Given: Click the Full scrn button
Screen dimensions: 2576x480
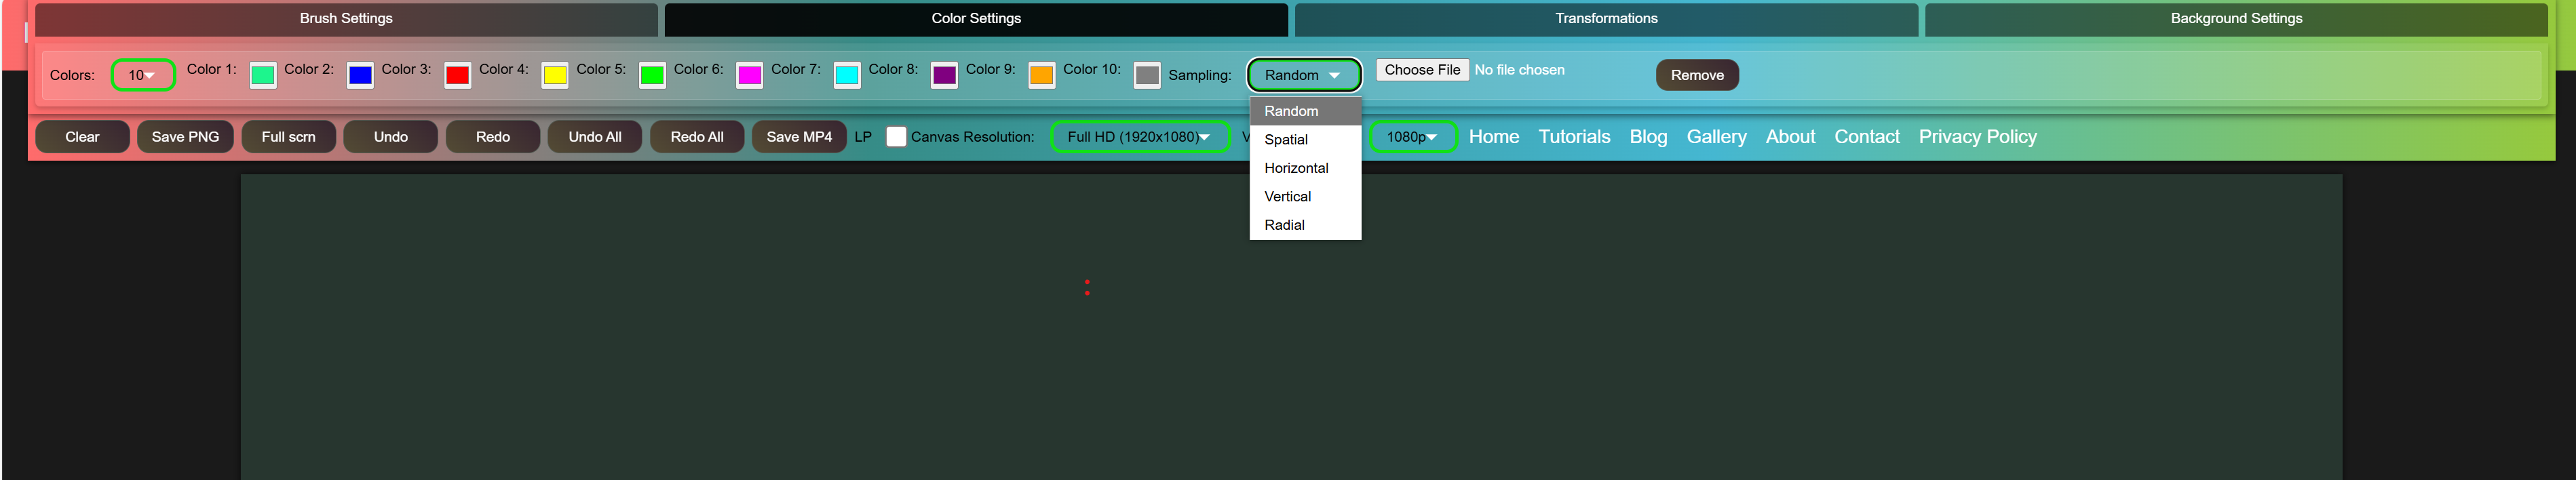Looking at the screenshot, I should click(288, 137).
